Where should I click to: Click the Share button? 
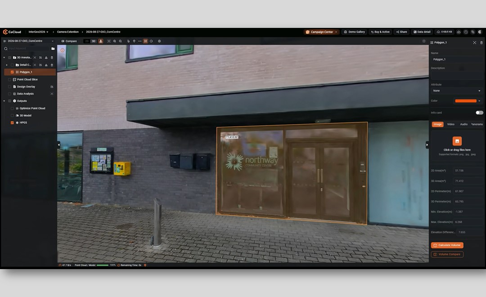(x=401, y=32)
